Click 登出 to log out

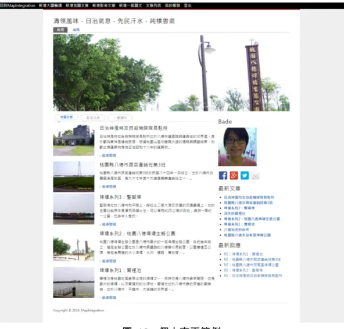(x=188, y=5)
